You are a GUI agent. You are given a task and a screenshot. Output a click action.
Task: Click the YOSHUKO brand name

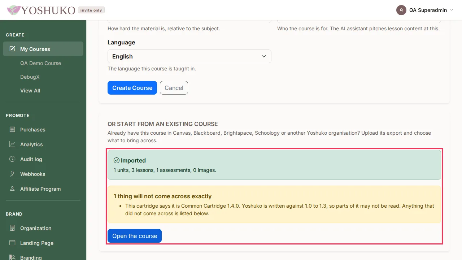click(x=48, y=10)
